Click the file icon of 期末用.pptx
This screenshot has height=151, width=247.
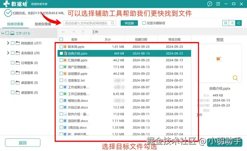[65, 47]
